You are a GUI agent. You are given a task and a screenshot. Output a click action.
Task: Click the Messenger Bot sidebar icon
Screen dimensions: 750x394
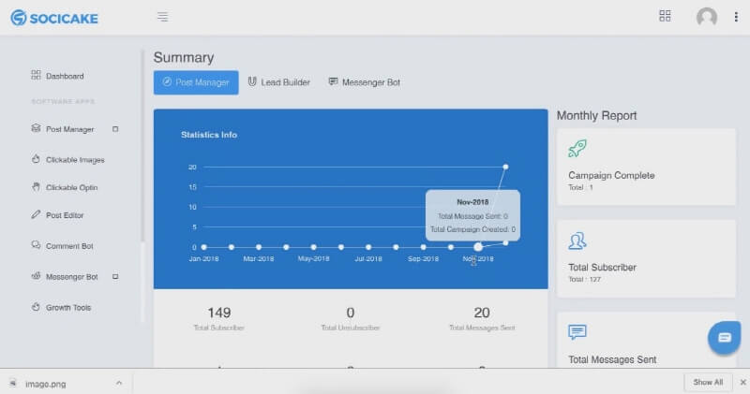[36, 276]
